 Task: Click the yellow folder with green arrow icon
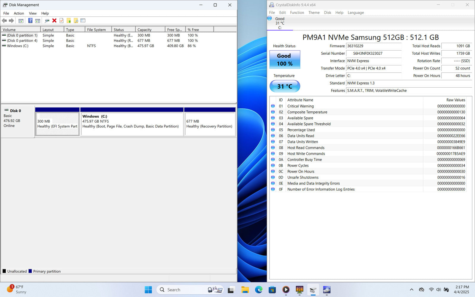(69, 20)
